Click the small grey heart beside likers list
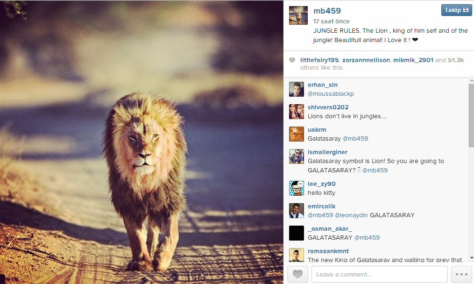474x284 pixels. [292, 60]
